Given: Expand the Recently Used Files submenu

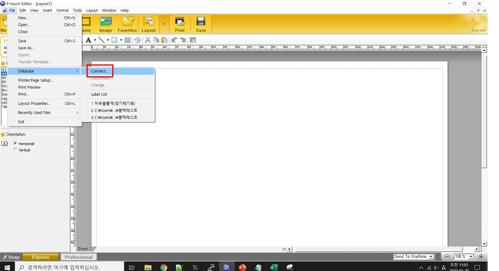Looking at the screenshot, I should pos(44,112).
